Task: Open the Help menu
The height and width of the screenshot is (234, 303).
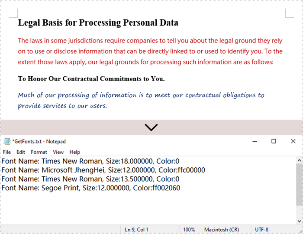Action: [75, 152]
